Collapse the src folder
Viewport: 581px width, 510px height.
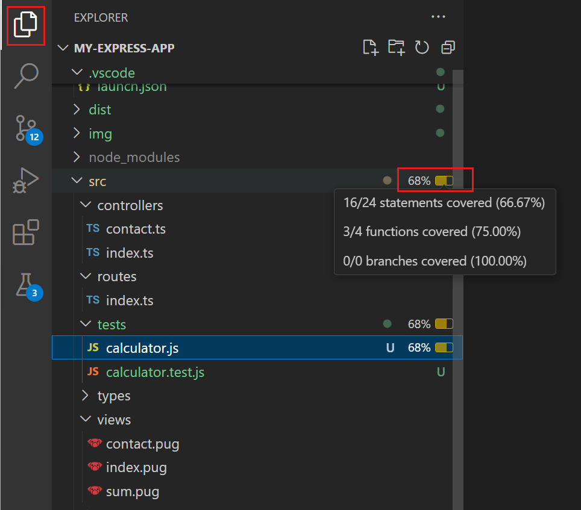click(77, 180)
